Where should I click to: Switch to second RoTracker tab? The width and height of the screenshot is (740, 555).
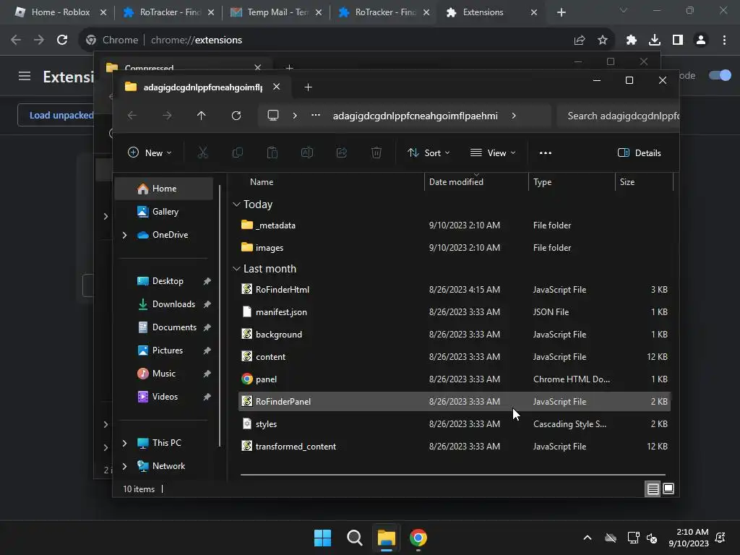tap(383, 12)
